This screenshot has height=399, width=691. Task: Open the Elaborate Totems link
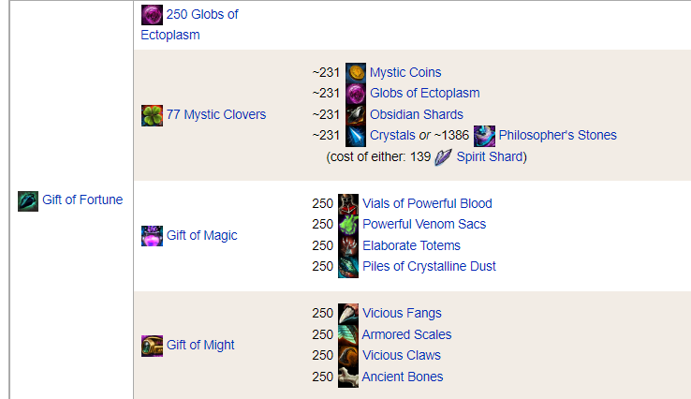pyautogui.click(x=411, y=245)
